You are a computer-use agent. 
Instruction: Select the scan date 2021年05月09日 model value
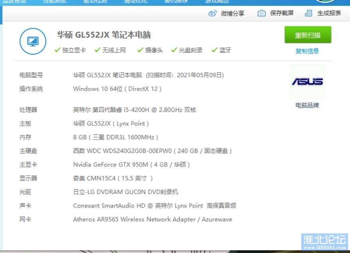[x=148, y=75]
